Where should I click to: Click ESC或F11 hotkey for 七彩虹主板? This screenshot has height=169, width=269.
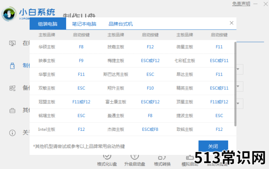tap(219, 60)
